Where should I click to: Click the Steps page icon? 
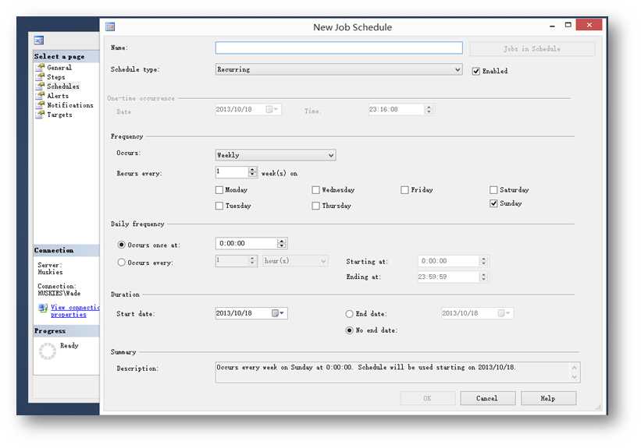point(40,76)
